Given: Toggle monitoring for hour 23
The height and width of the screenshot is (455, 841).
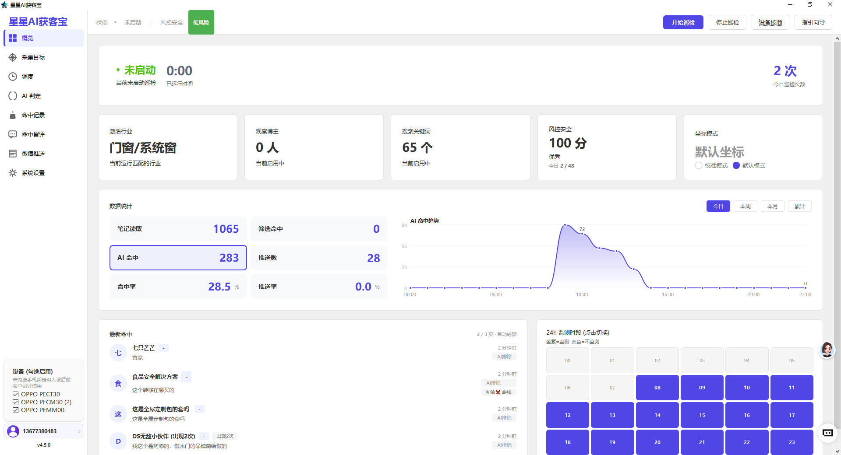Looking at the screenshot, I should (792, 442).
